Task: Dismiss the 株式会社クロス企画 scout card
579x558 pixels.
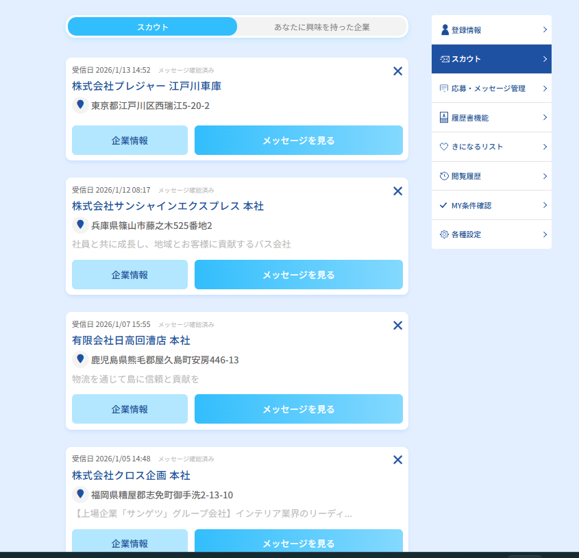Action: (x=397, y=460)
